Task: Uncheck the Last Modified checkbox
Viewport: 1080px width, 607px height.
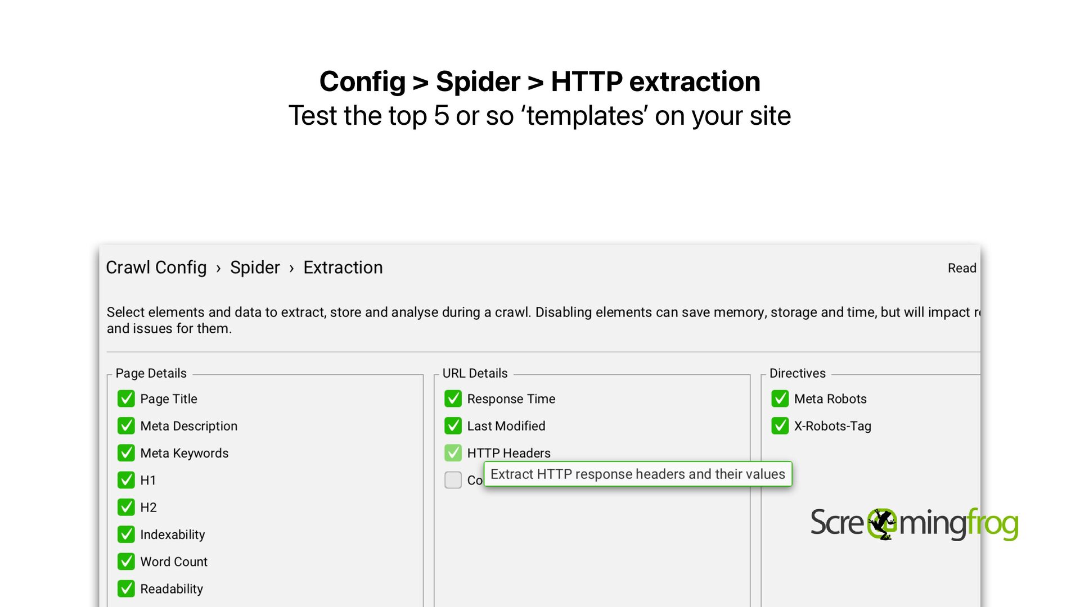Action: (x=453, y=425)
